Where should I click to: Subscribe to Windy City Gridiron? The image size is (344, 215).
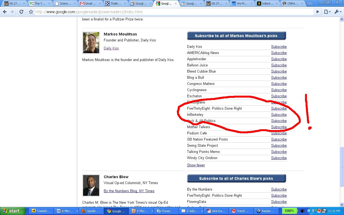[x=279, y=158]
